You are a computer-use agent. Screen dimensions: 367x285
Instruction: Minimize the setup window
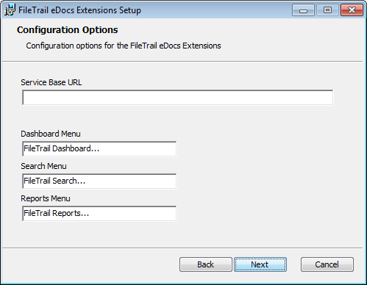(x=303, y=10)
